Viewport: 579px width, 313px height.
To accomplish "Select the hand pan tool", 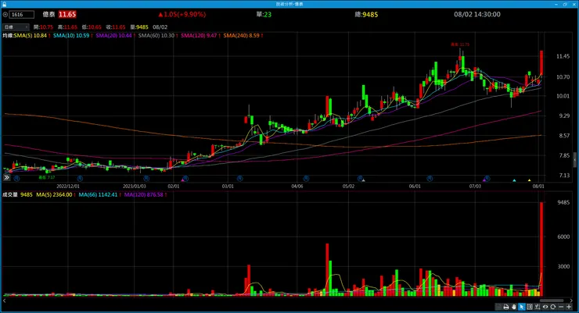I will [x=513, y=307].
